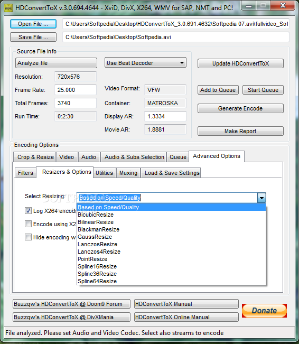Click the Open File button
Image resolution: width=299 pixels, height=344 pixels.
tap(33, 24)
